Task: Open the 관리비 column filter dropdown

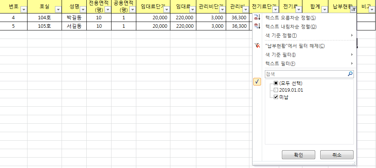Action: [x=246, y=10]
